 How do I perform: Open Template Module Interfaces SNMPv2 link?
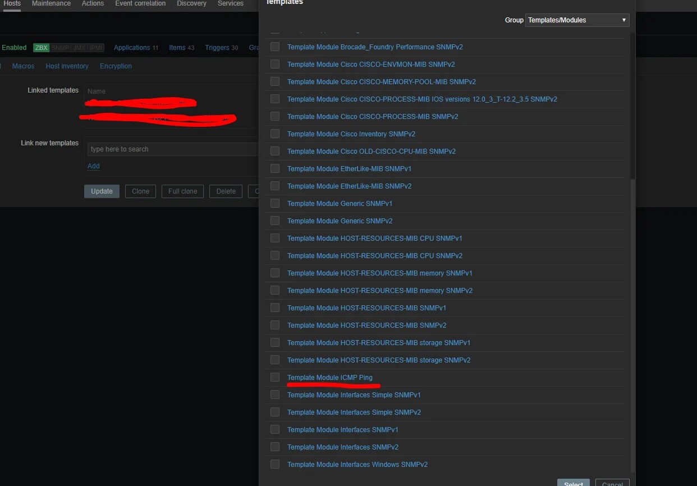point(343,447)
